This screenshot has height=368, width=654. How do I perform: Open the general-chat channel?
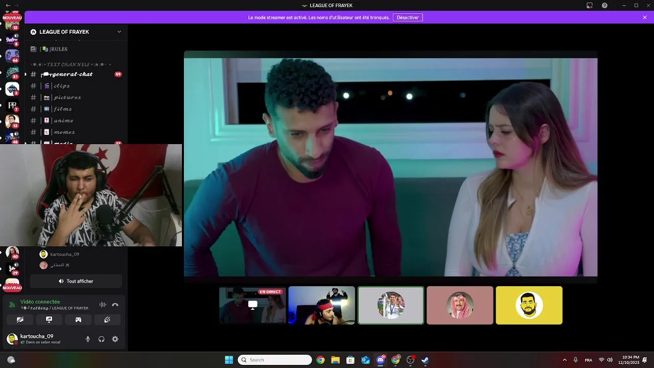(76, 74)
